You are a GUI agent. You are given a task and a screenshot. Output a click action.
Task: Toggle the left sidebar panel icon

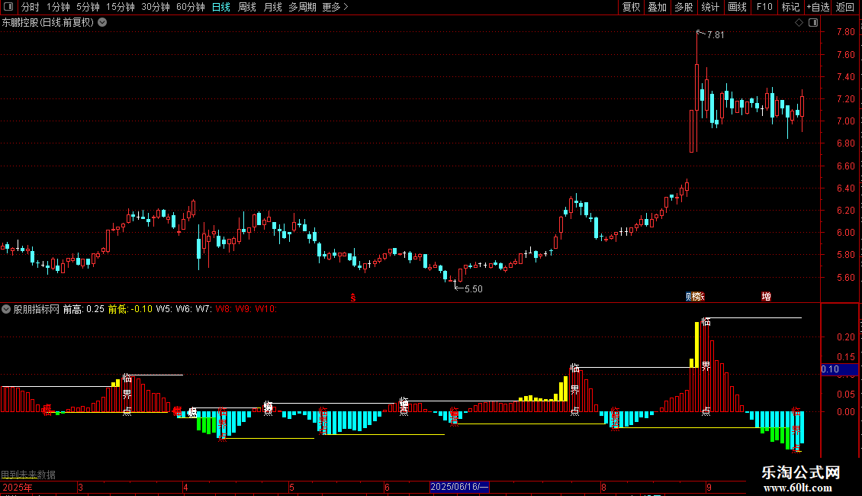(8, 7)
